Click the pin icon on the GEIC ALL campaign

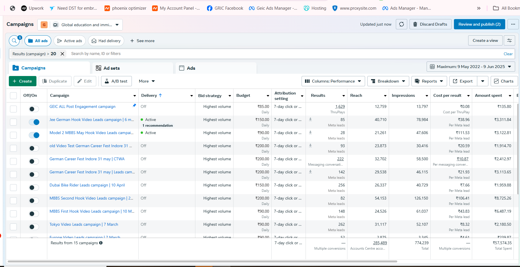(134, 105)
